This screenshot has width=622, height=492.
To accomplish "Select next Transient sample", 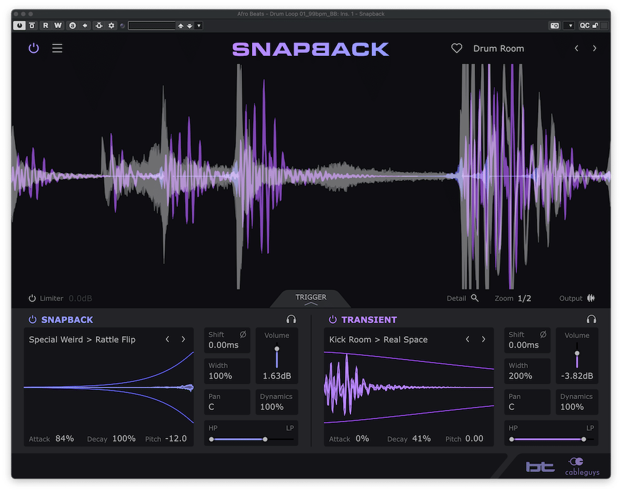I will click(484, 340).
